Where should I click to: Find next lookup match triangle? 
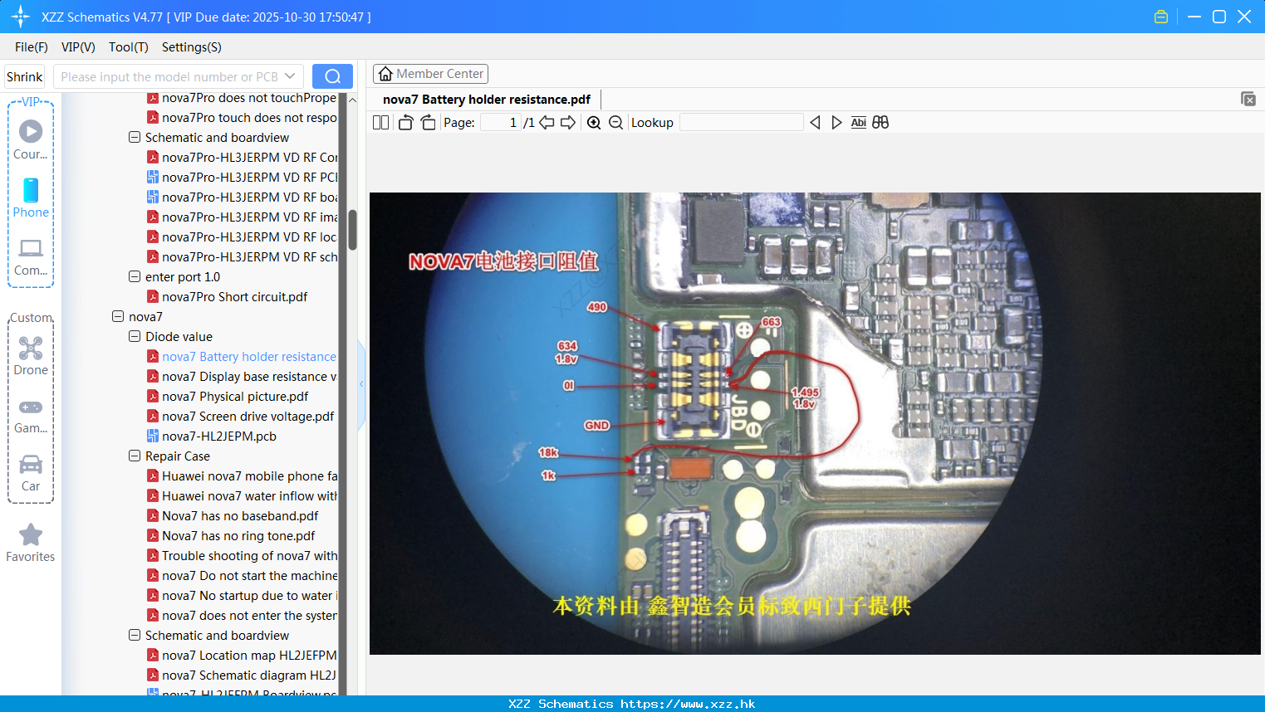[836, 122]
